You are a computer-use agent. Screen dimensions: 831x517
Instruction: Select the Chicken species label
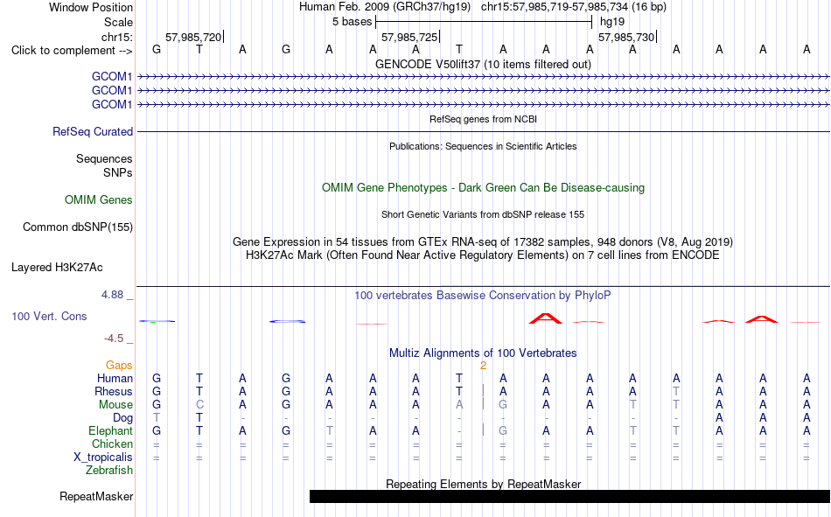(x=112, y=444)
